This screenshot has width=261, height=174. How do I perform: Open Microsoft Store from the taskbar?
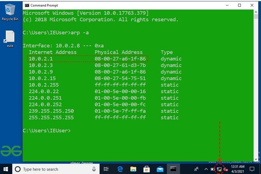coord(147,169)
